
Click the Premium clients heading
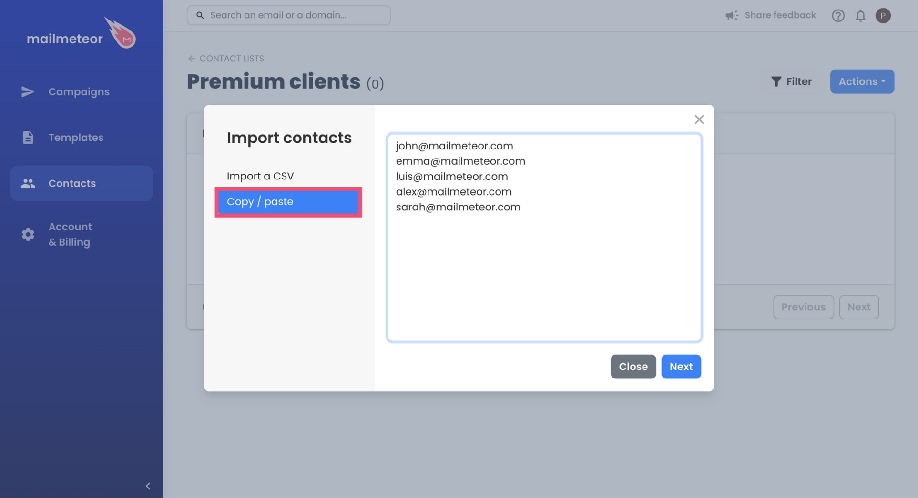pyautogui.click(x=274, y=81)
